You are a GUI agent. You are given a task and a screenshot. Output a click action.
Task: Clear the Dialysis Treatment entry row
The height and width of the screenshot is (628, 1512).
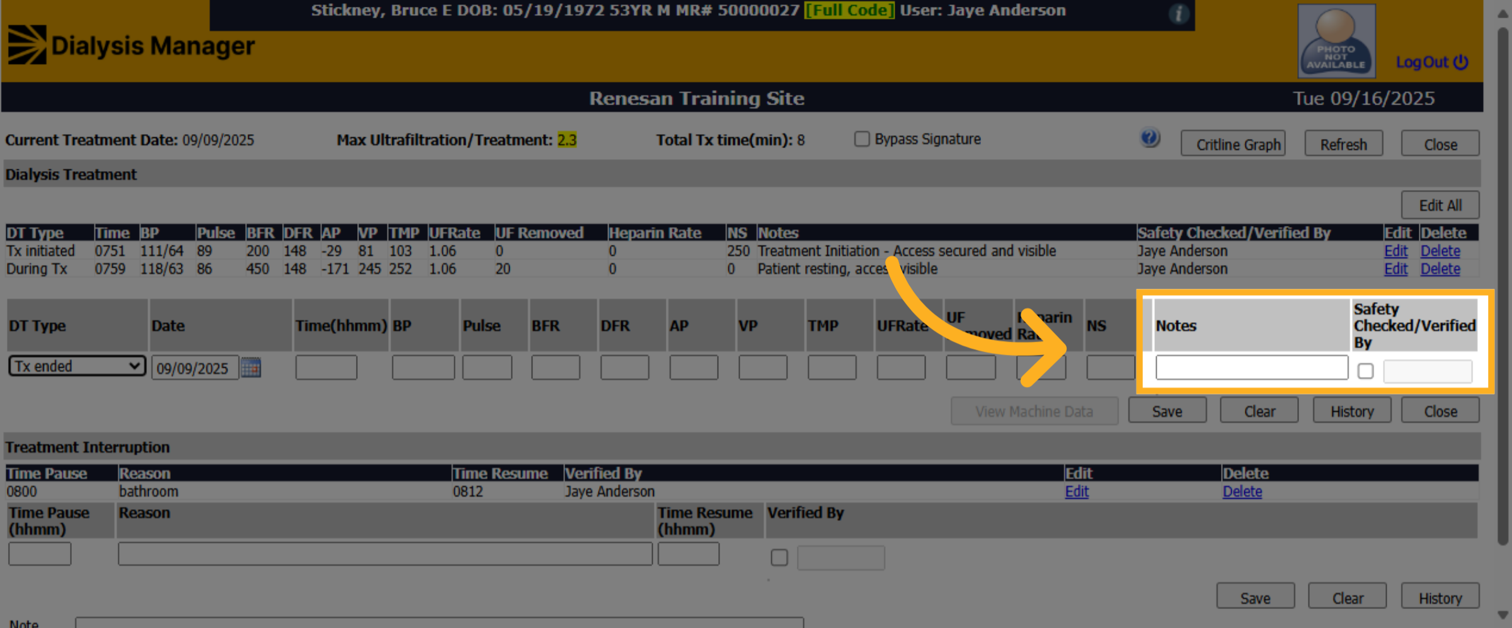coord(1259,411)
